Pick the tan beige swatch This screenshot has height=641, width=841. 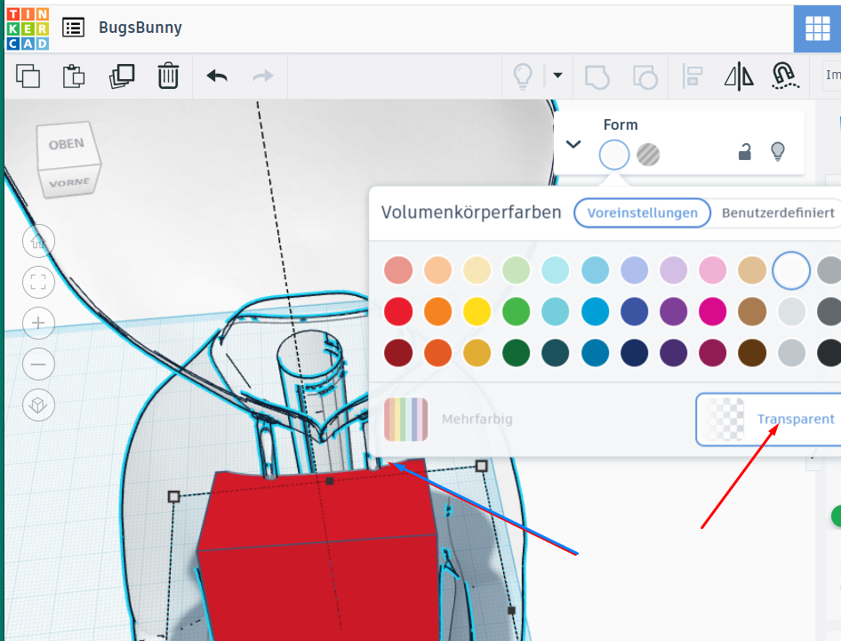[752, 269]
